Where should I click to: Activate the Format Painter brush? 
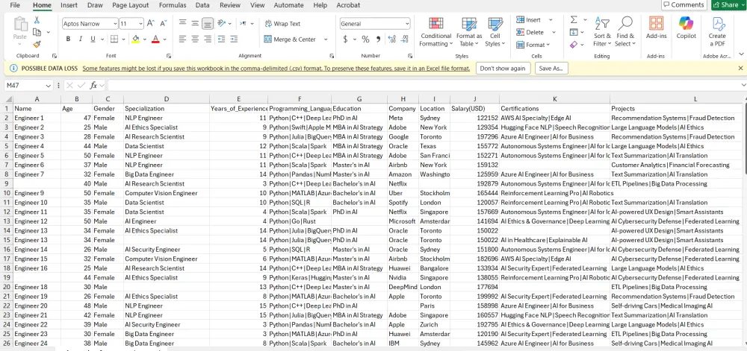tap(37, 44)
